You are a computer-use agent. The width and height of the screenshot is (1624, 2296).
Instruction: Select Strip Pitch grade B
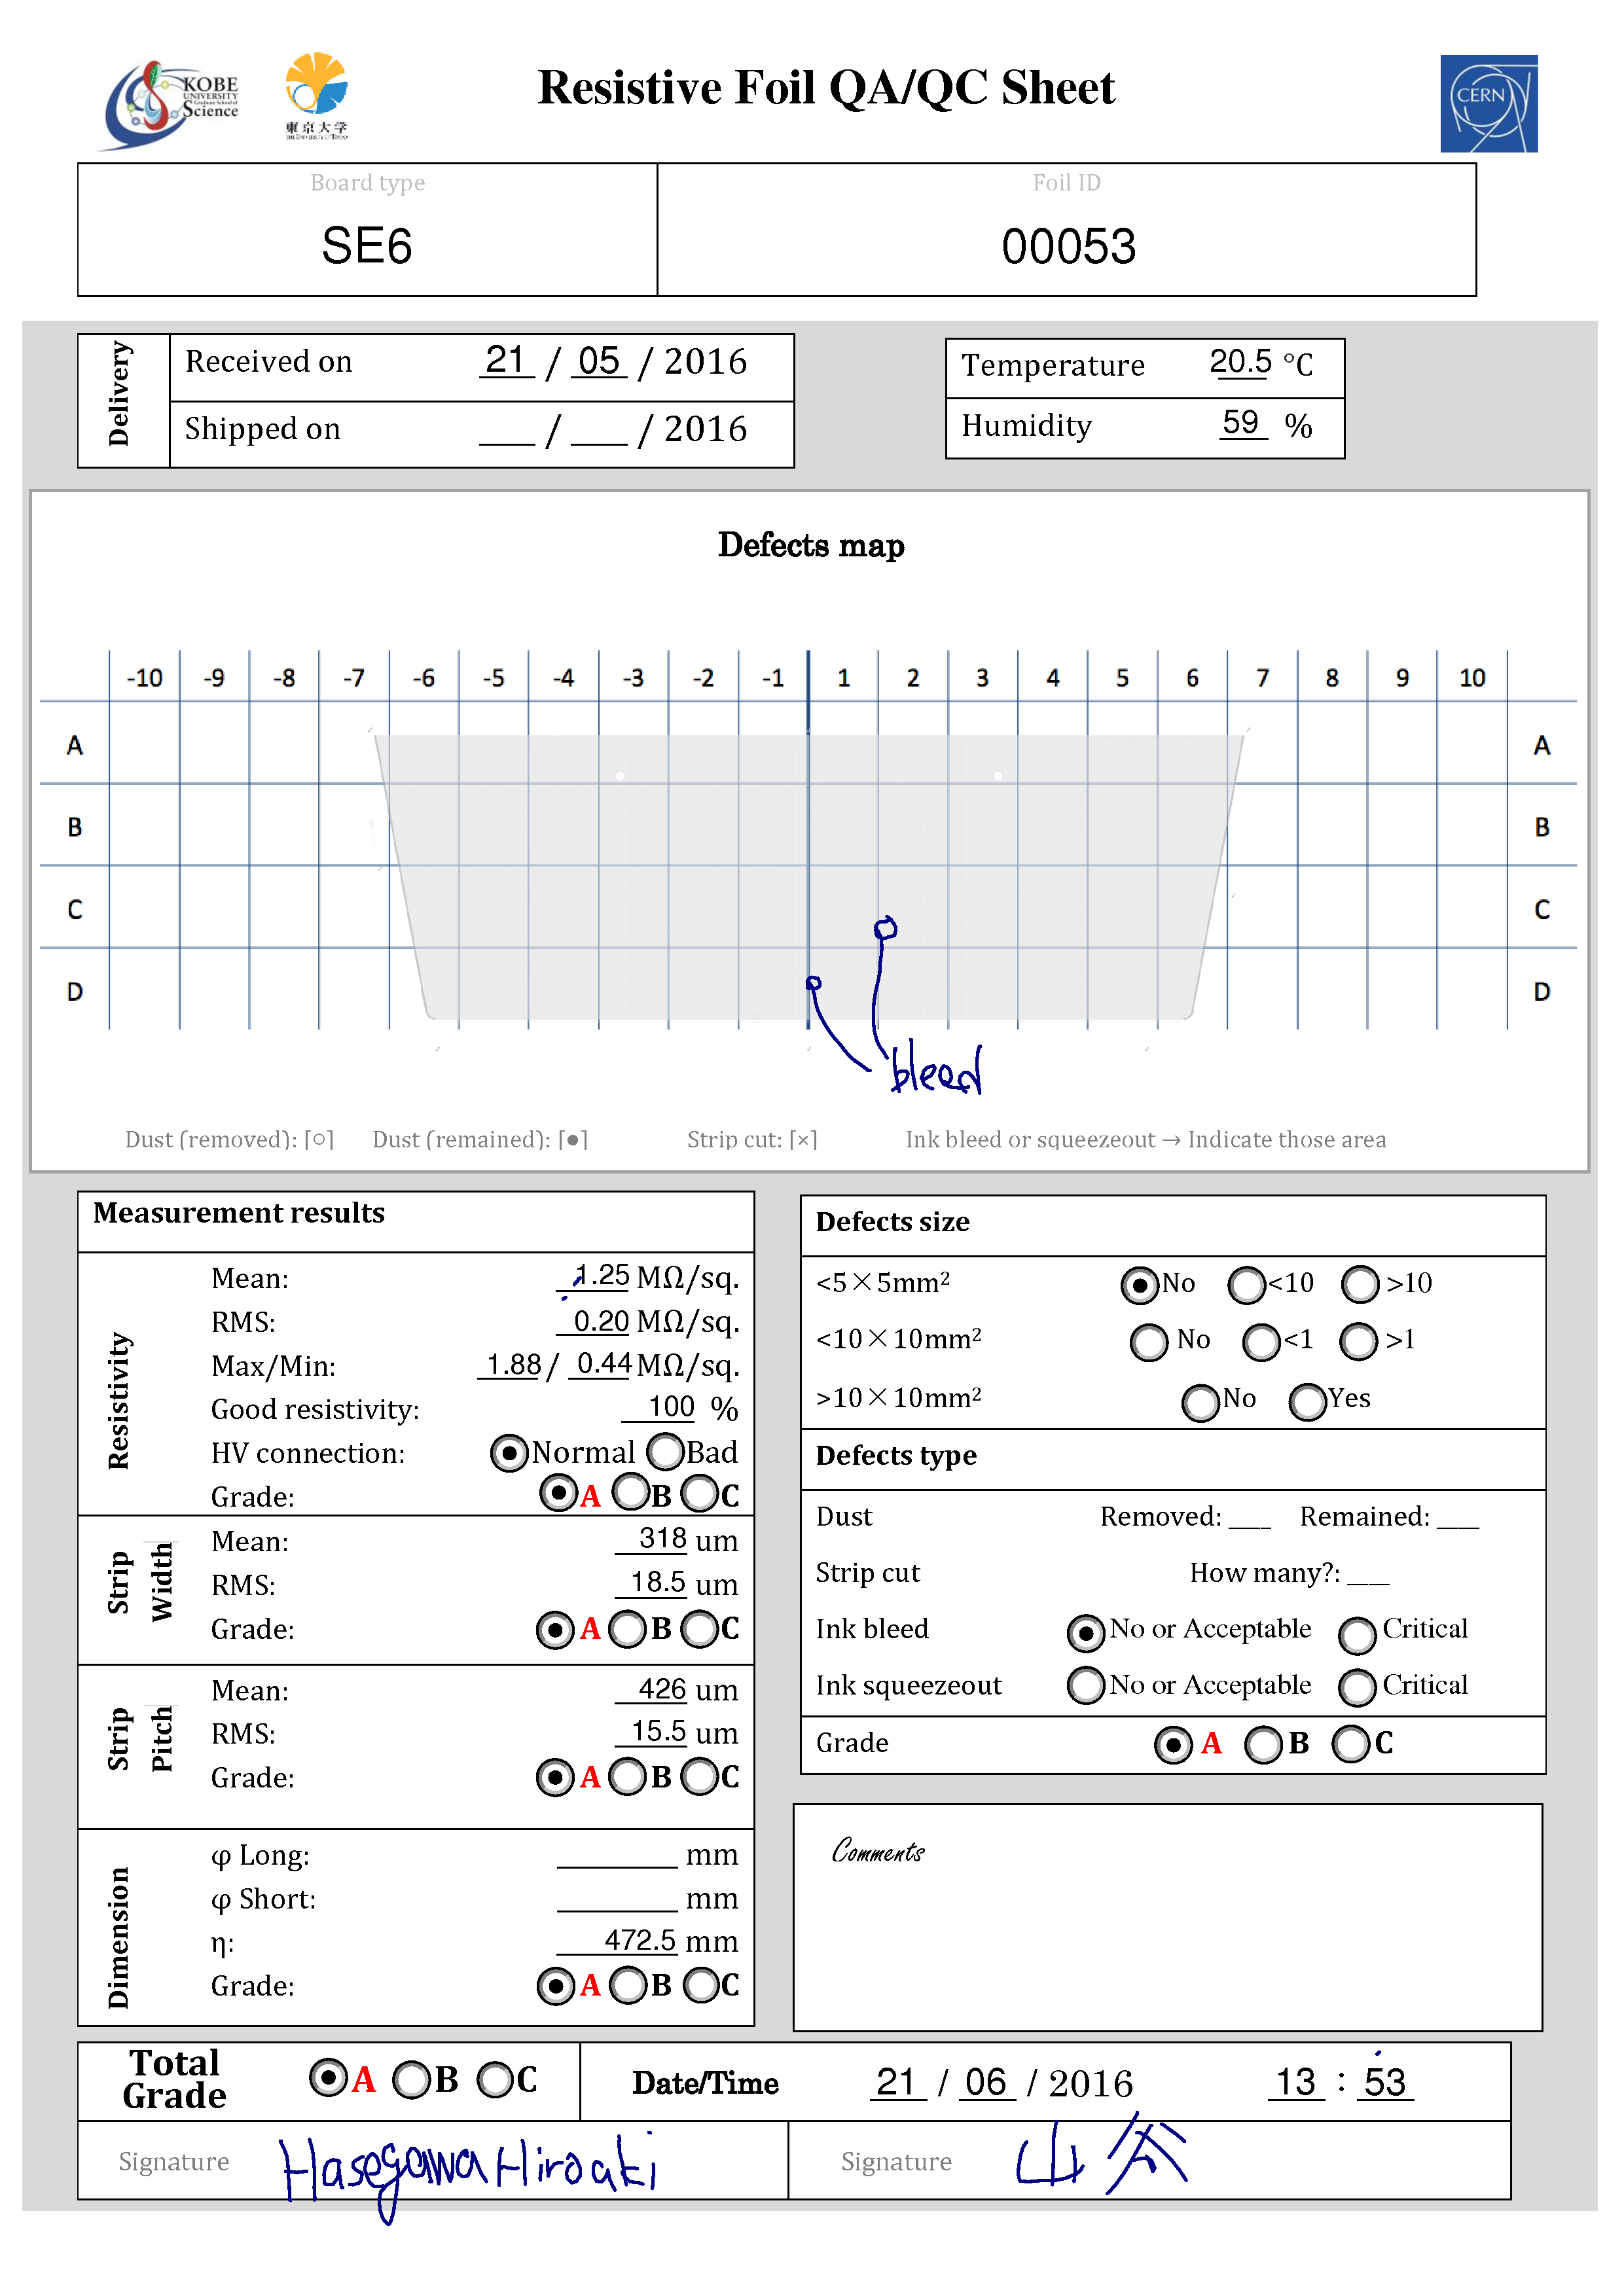point(628,1777)
